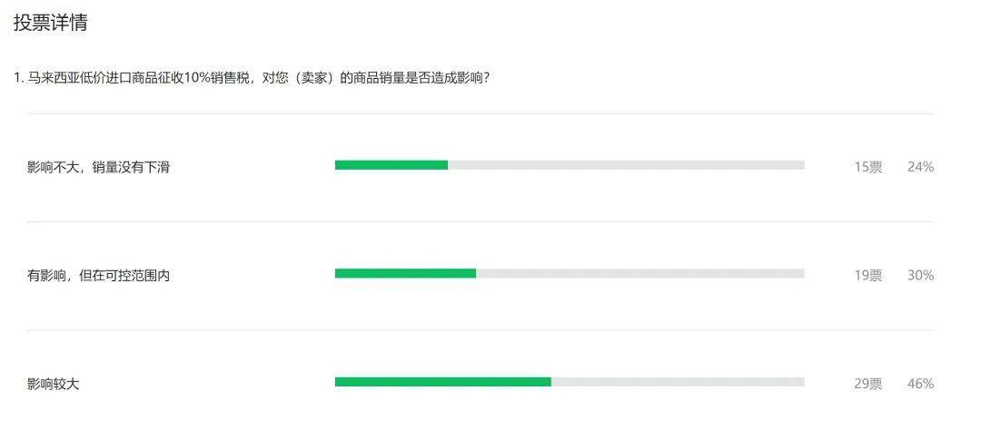Click the 15票 vote count
This screenshot has width=981, height=430.
867,167
